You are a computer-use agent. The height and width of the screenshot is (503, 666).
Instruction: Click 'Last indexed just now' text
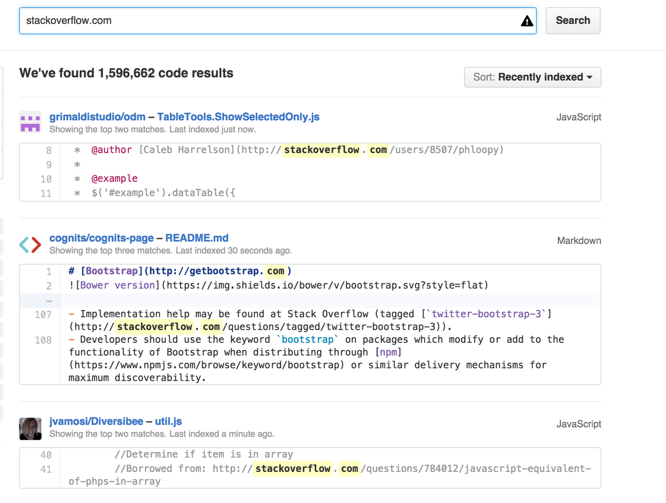[213, 130]
